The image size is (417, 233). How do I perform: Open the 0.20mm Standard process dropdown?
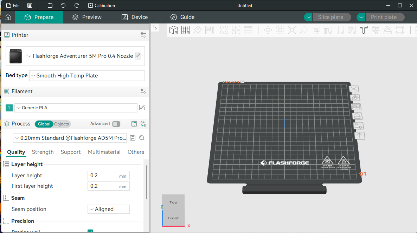(70, 138)
